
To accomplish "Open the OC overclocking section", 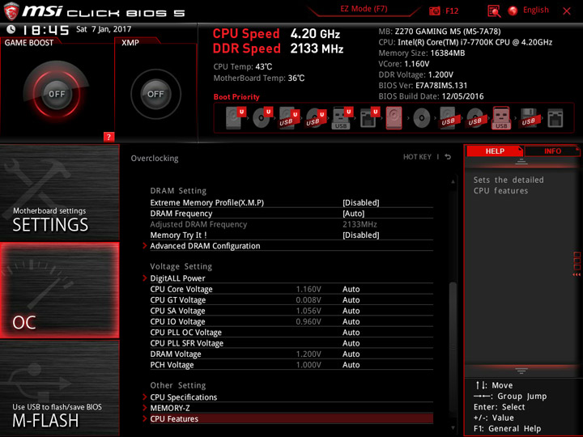I will [59, 291].
